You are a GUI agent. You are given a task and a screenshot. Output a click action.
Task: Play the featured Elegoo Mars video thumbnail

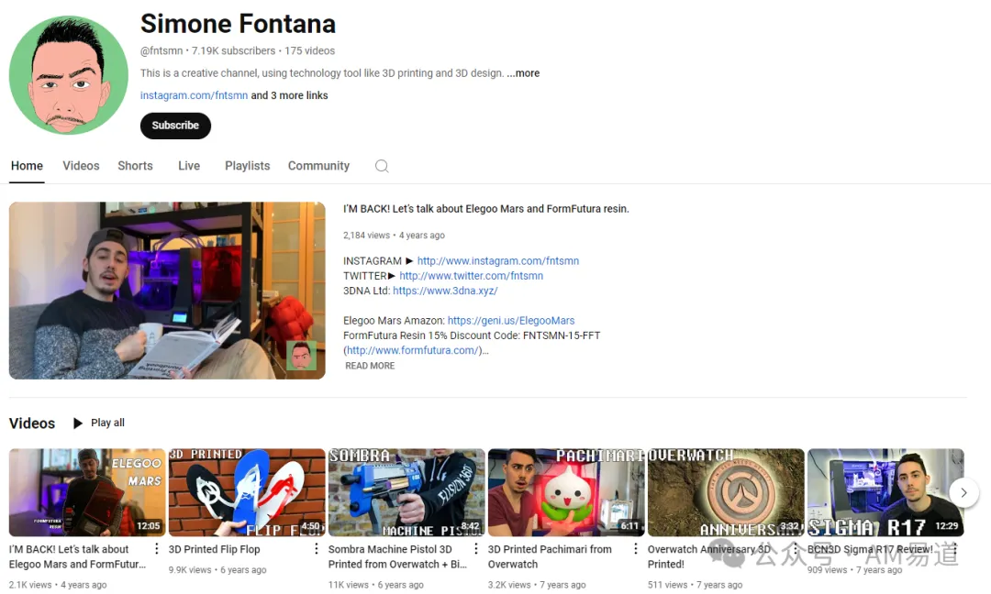point(167,291)
